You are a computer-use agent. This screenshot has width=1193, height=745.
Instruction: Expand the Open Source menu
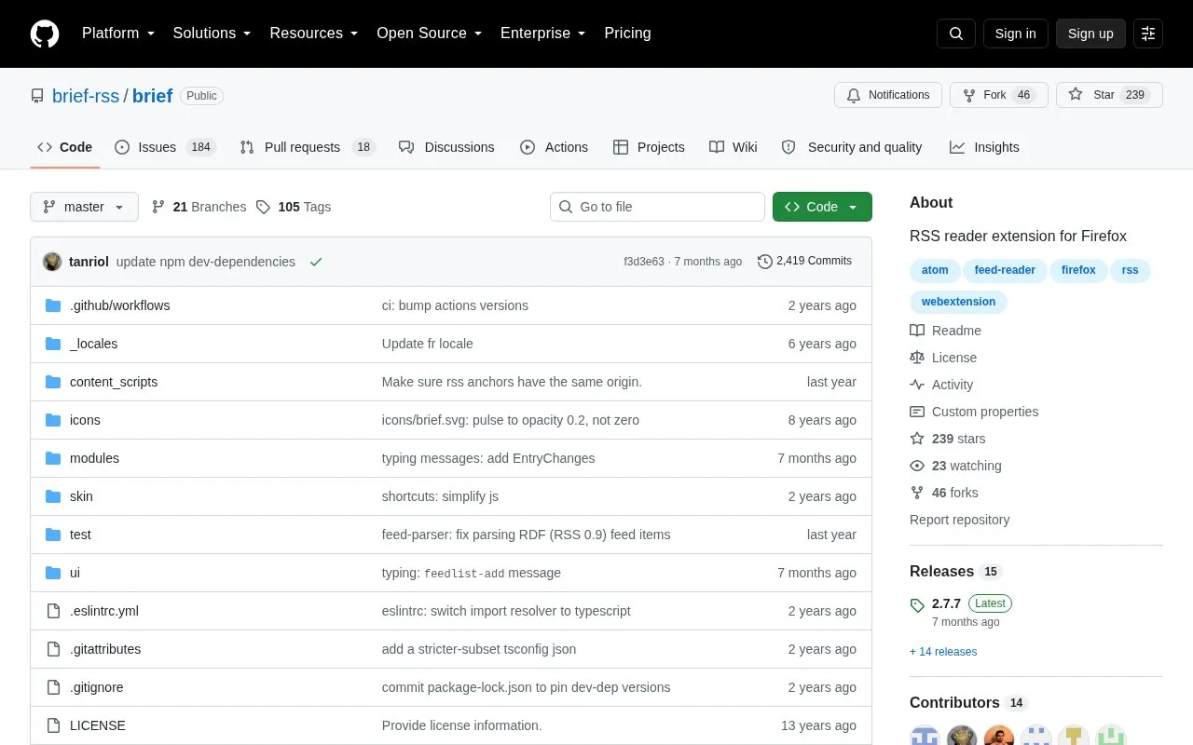pyautogui.click(x=430, y=34)
